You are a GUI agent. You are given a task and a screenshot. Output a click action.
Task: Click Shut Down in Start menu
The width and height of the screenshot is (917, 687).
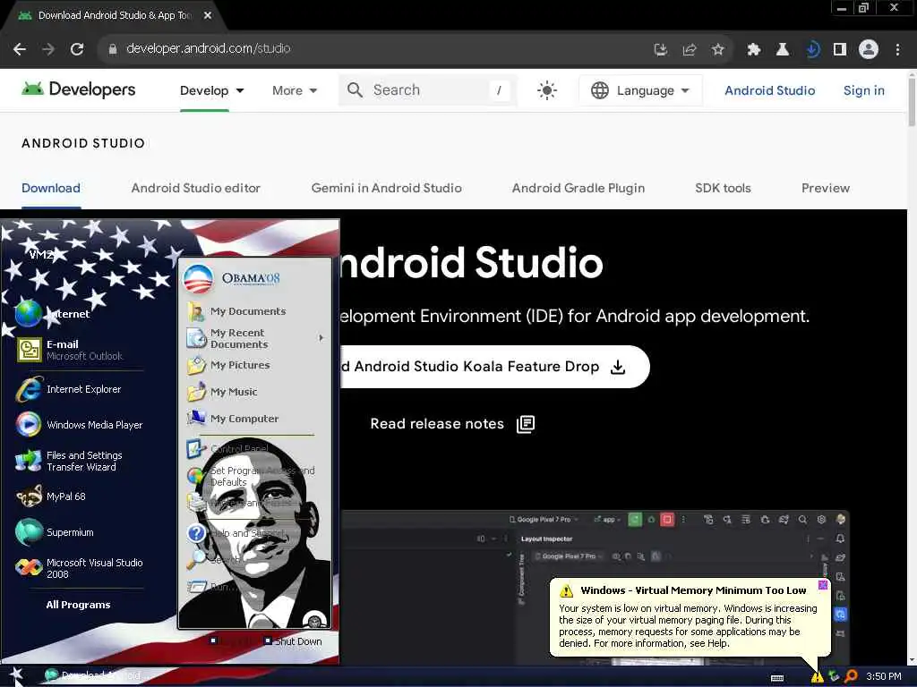pyautogui.click(x=293, y=641)
